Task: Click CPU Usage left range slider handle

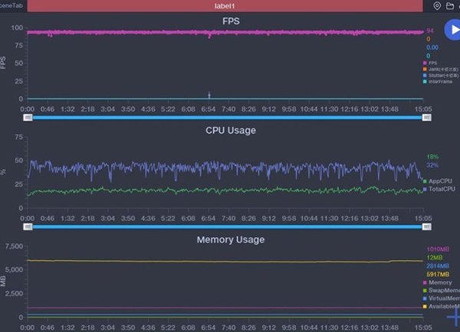Action: click(x=28, y=226)
